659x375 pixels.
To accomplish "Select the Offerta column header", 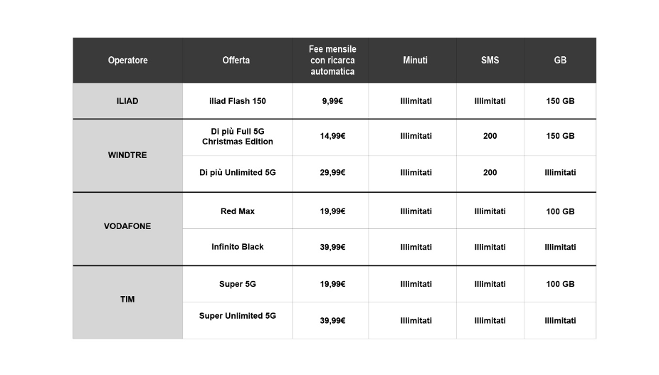I will pyautogui.click(x=236, y=60).
